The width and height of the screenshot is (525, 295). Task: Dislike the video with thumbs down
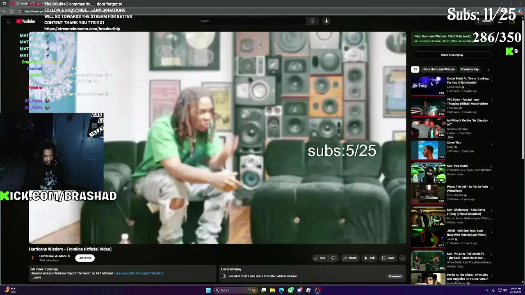click(x=333, y=258)
